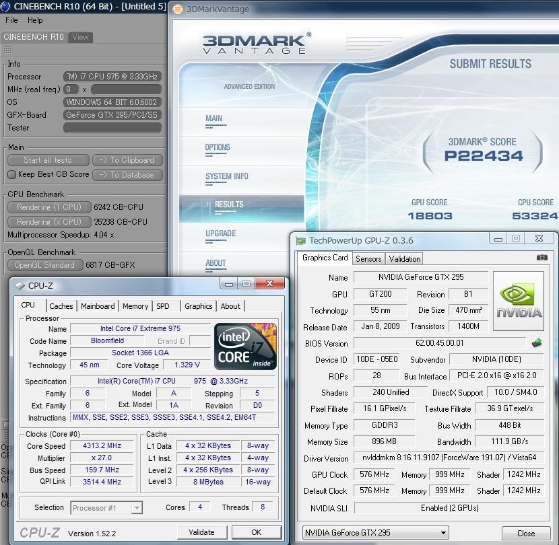The image size is (559, 545).
Task: Click the Rendering (x CPU) button
Action: 48,221
